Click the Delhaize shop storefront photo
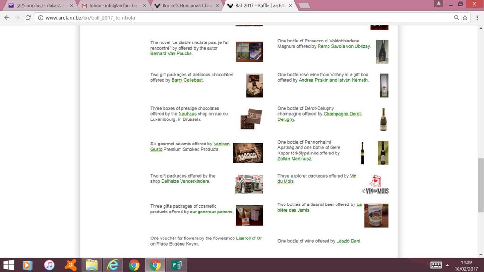 (249, 184)
